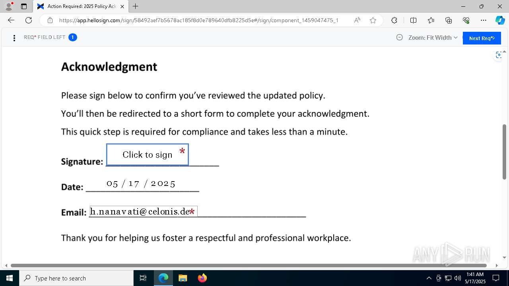Open Collections icon in toolbar
Screen dimensions: 509x286
449,20
